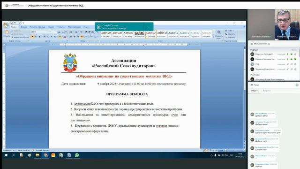Toggle screen share for РСА participant
This screenshot has width=300, height=169.
point(295,64)
